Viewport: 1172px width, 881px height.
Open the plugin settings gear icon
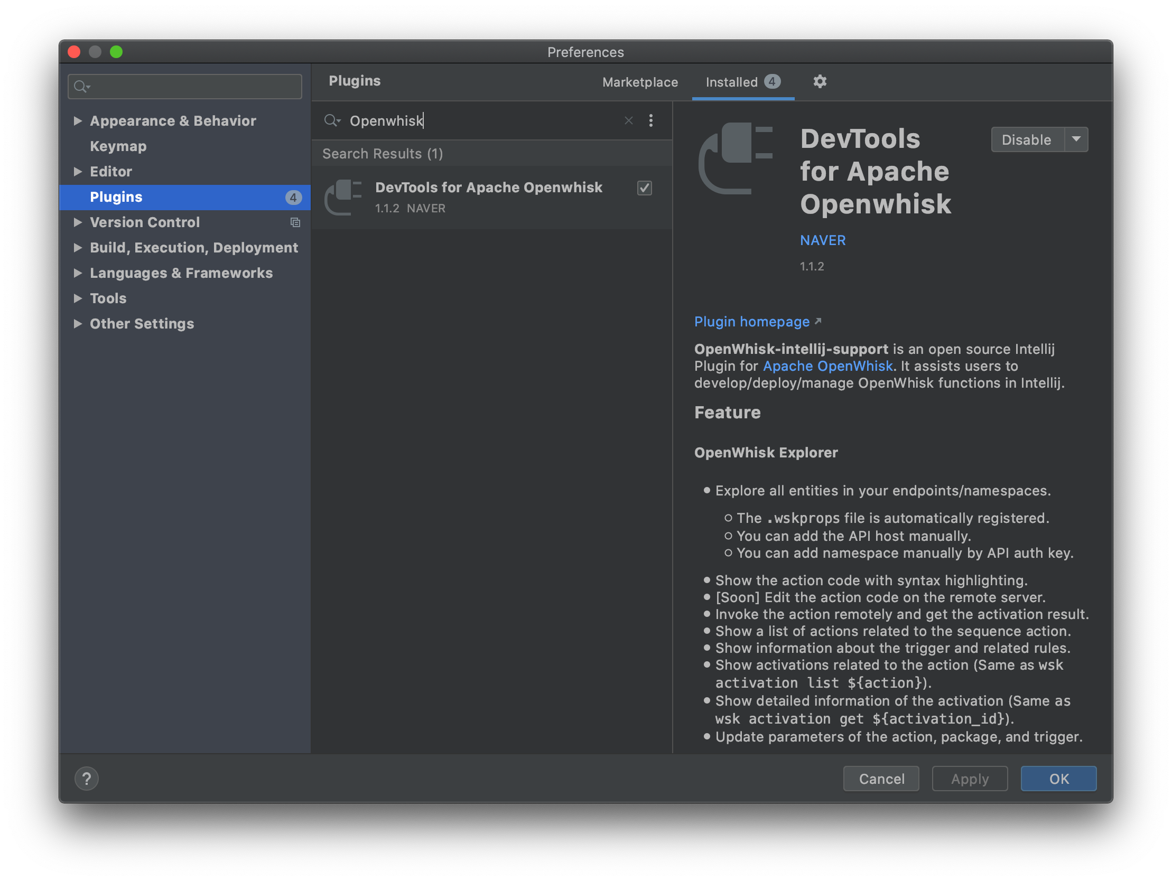(820, 81)
